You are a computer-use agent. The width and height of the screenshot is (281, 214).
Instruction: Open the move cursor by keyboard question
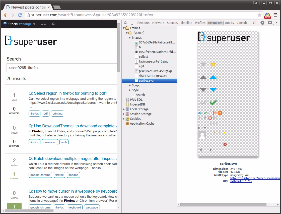[x=73, y=191]
